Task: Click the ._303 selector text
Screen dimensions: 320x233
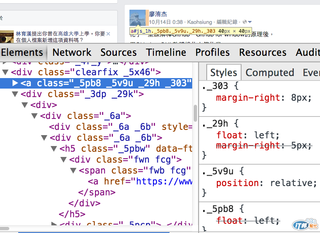Action: coord(215,86)
